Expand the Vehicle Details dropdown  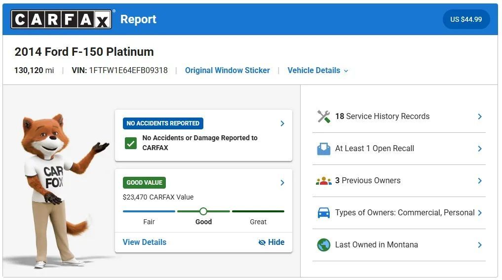coord(317,71)
